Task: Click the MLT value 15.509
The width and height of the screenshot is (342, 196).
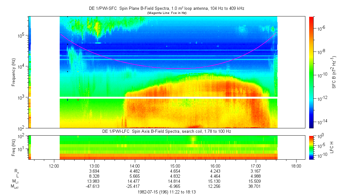Action: tap(256, 181)
